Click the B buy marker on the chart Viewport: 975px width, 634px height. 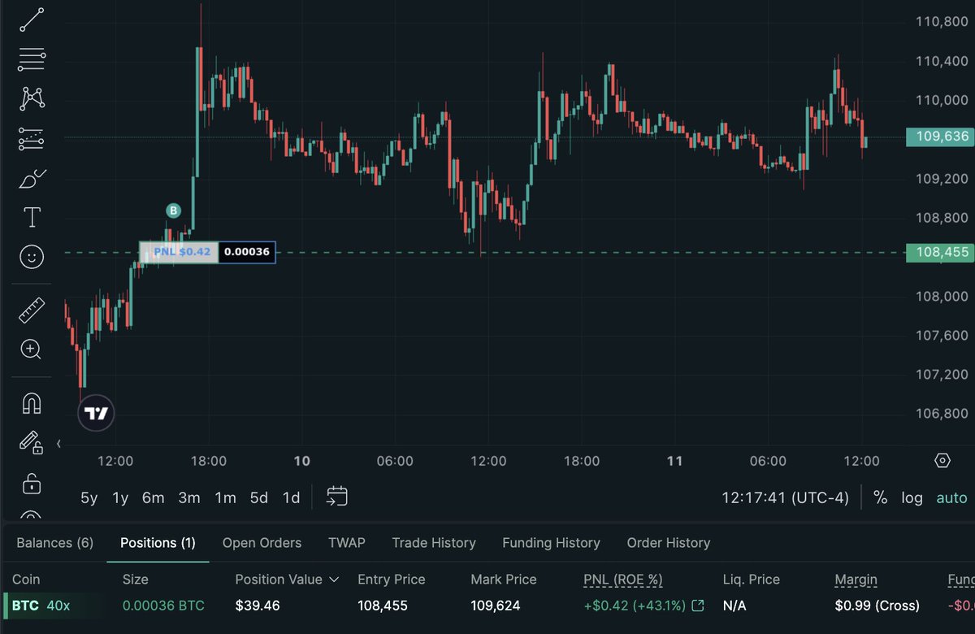click(173, 211)
